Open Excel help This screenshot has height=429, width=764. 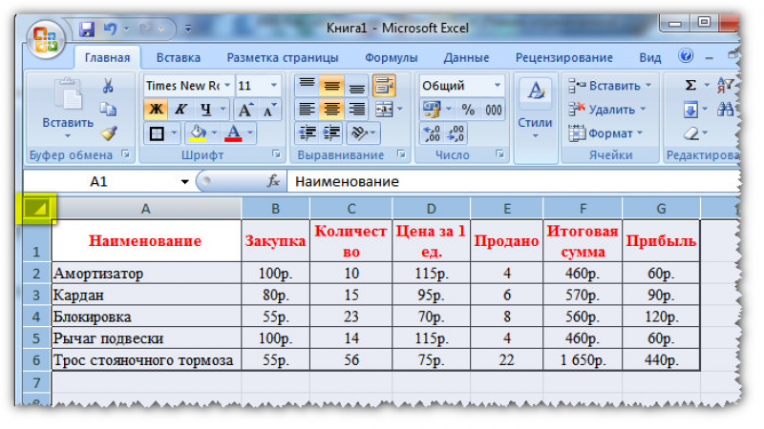[x=686, y=56]
